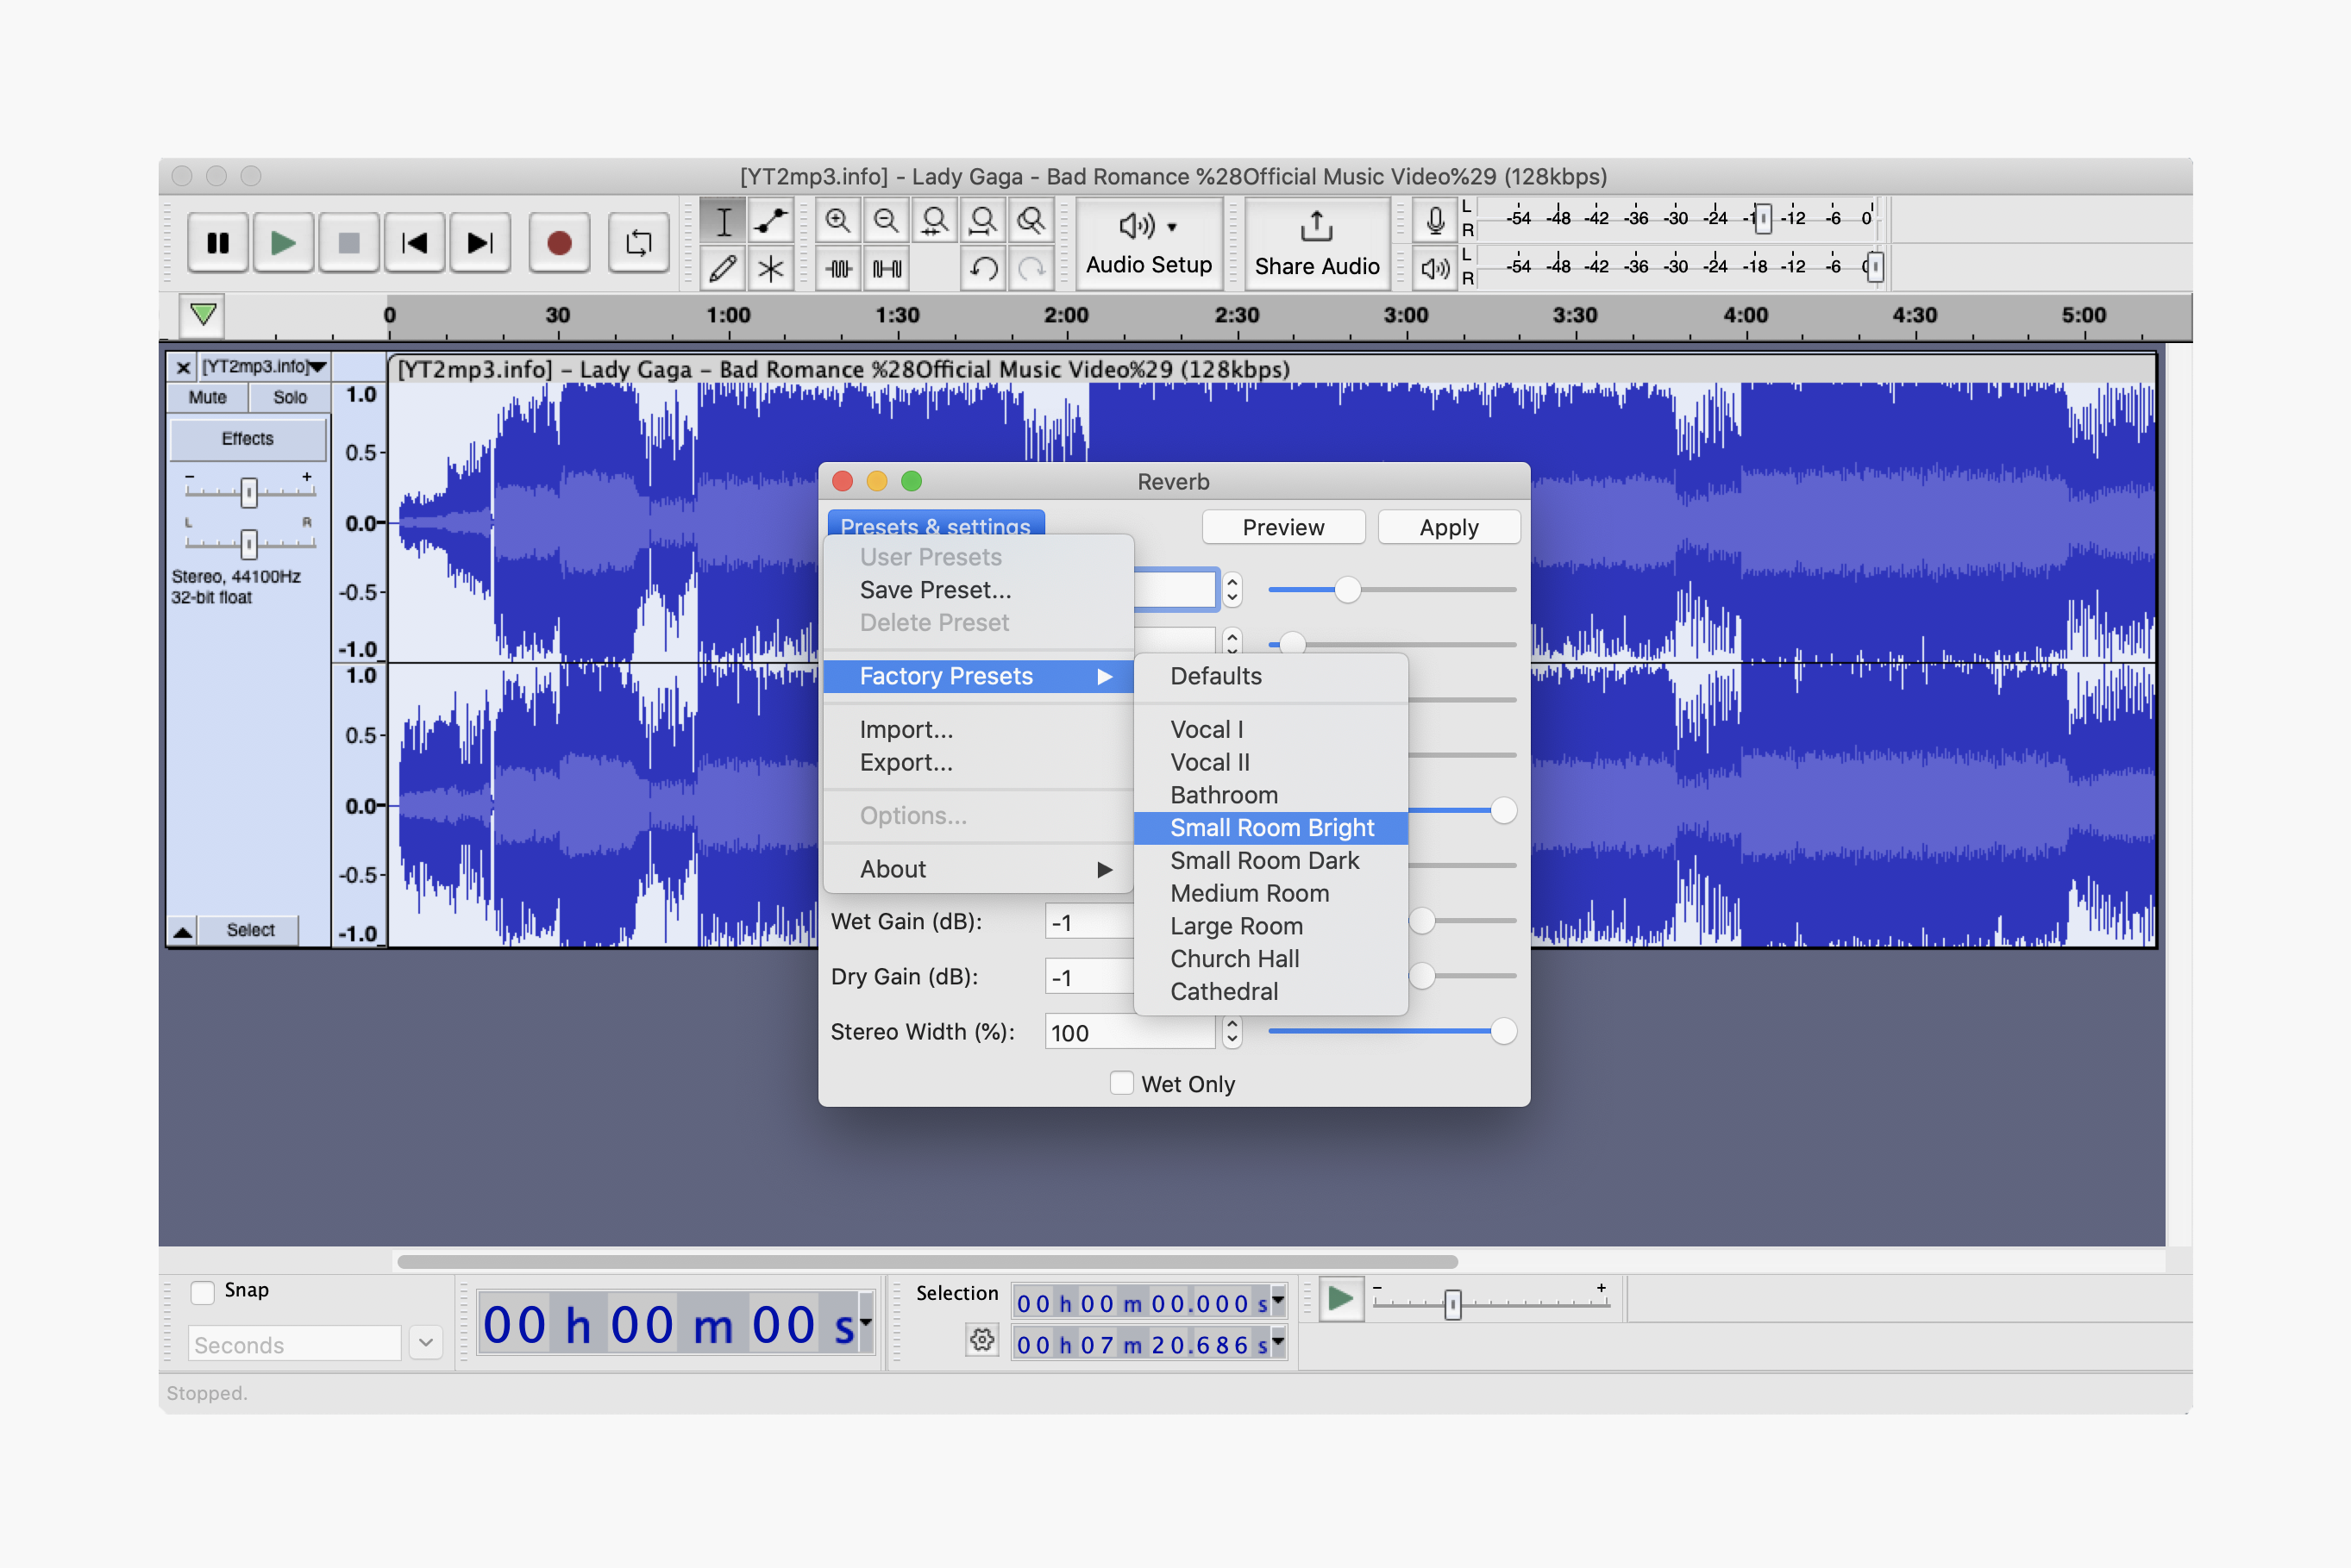
Task: Click the Stereo Width stepper arrows
Action: [1232, 1032]
